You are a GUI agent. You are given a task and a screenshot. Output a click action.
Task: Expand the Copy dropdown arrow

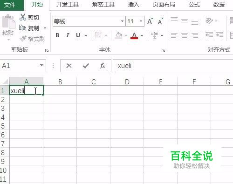[x=45, y=28]
